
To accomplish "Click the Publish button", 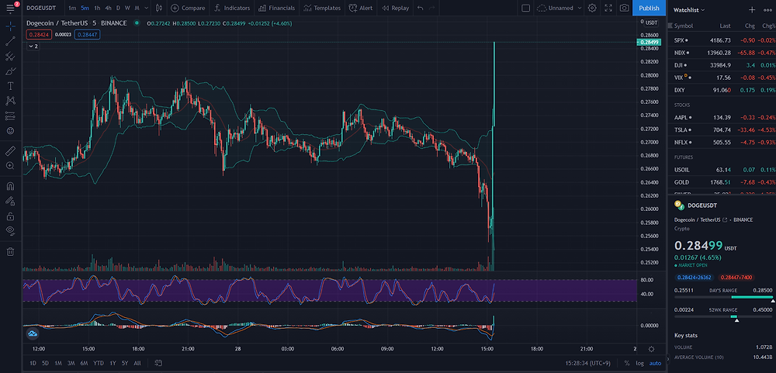I will tap(649, 8).
